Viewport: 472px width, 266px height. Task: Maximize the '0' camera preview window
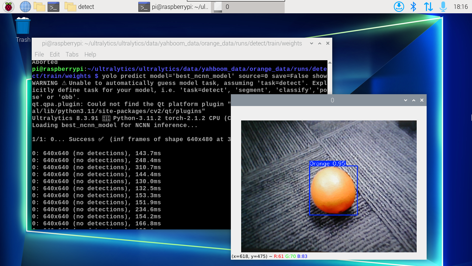click(x=414, y=100)
